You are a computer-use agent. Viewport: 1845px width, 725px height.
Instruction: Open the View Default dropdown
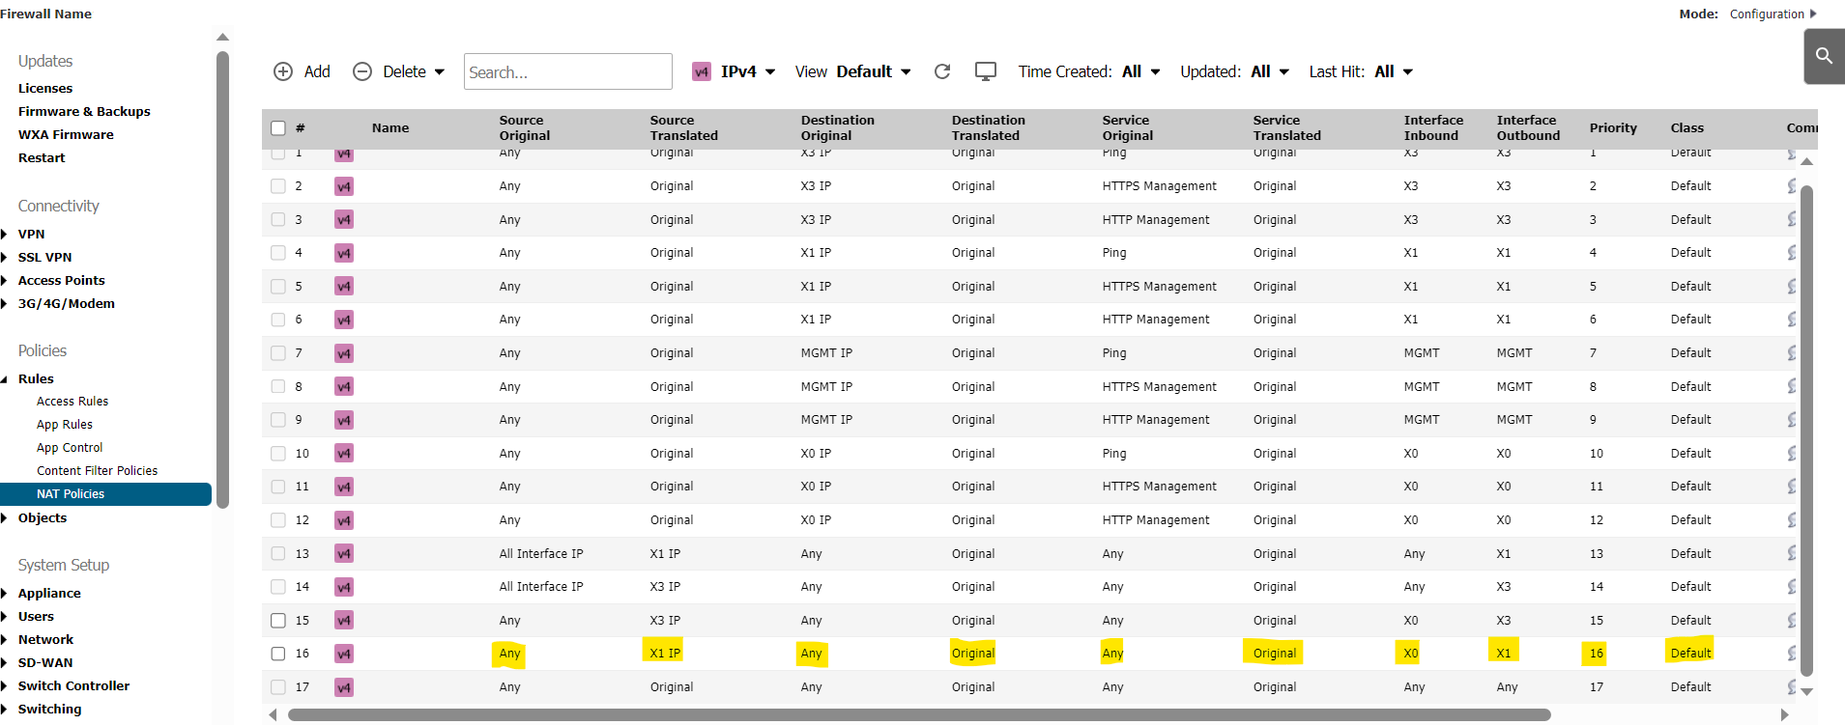coord(873,71)
